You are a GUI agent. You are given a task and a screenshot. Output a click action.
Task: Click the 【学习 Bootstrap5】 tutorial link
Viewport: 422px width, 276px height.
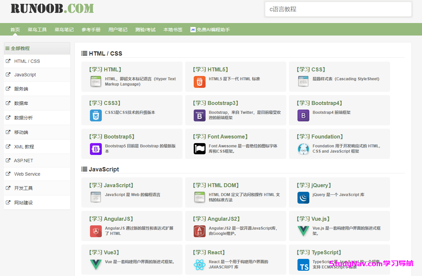[112, 137]
